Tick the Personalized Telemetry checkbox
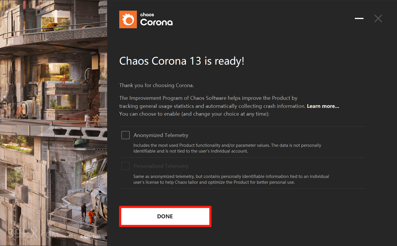This screenshot has width=397, height=246. click(x=126, y=166)
